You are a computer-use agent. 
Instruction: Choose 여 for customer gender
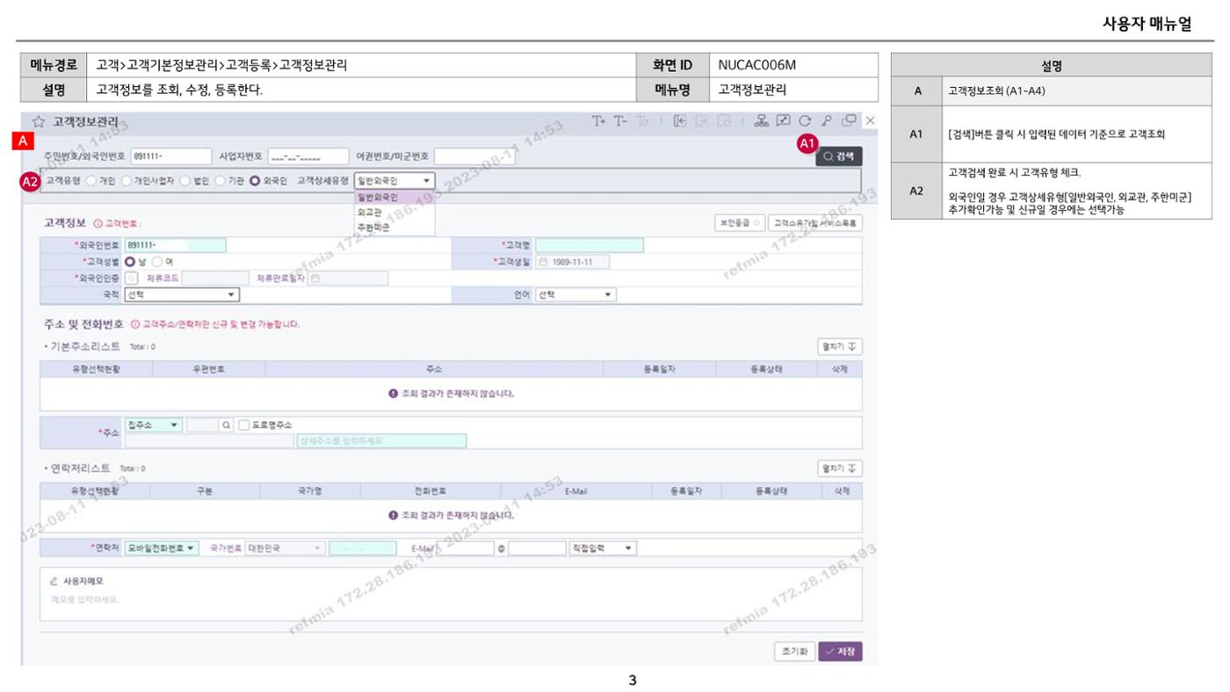coord(157,262)
